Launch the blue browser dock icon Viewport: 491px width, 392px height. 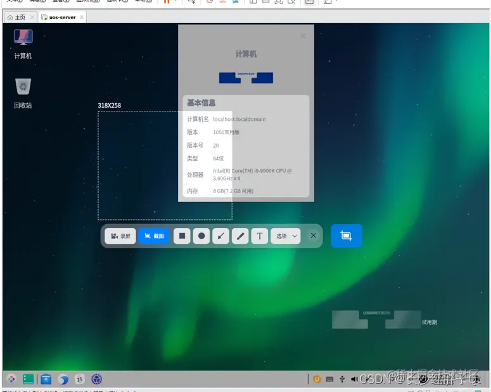pos(63,379)
